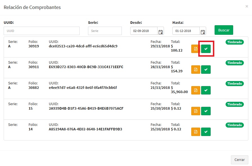Download PDF for folio 14
This screenshot has width=252, height=166.
coord(196,132)
